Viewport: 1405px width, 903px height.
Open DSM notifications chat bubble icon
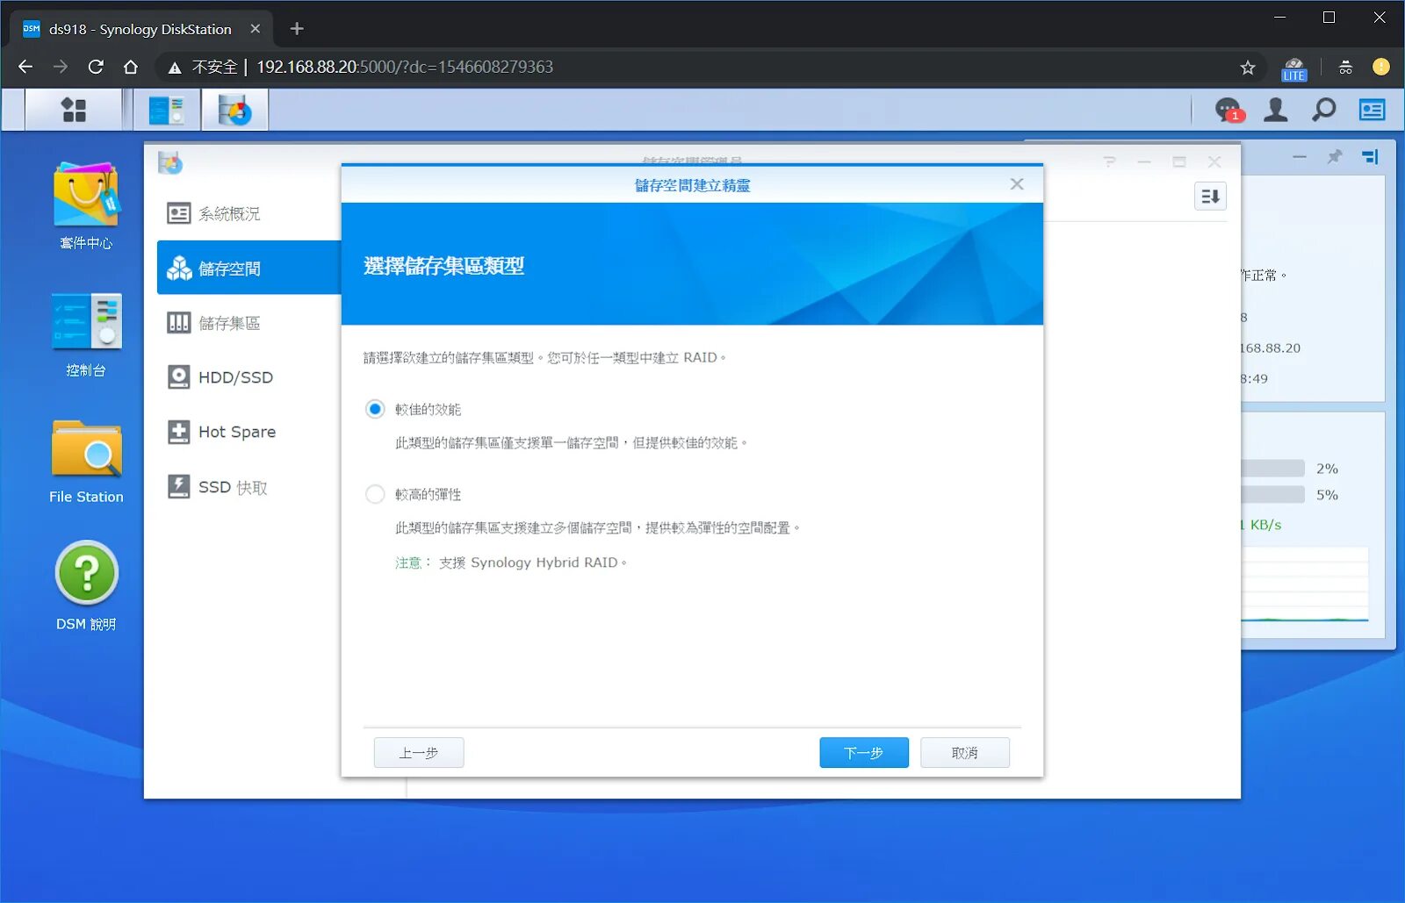[x=1228, y=110]
